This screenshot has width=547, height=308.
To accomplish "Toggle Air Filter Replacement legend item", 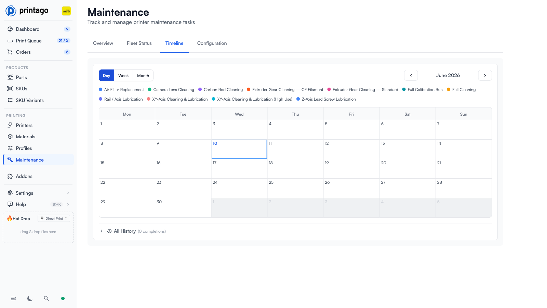I will click(x=121, y=90).
